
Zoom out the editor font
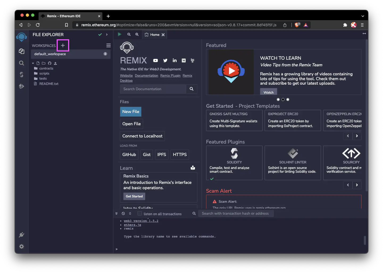tap(129, 34)
